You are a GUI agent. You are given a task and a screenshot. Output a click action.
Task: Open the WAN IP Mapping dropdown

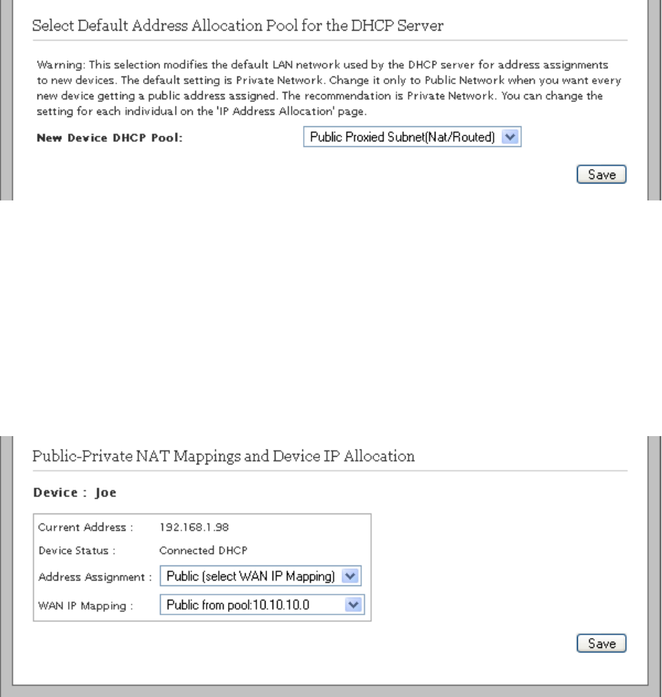click(263, 605)
